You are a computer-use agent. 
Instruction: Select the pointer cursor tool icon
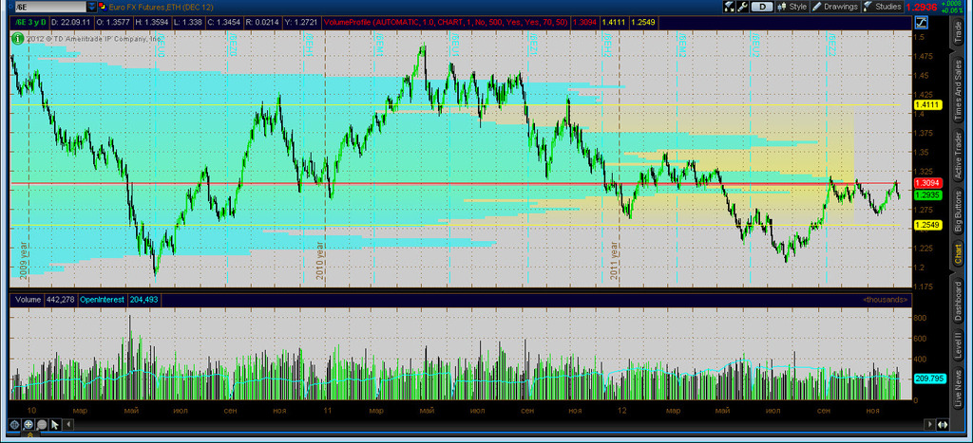54,424
